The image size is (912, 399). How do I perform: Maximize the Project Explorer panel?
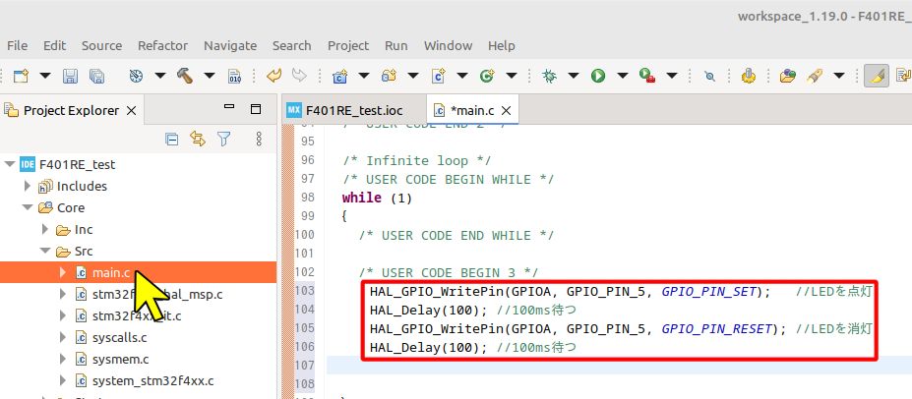click(x=256, y=109)
